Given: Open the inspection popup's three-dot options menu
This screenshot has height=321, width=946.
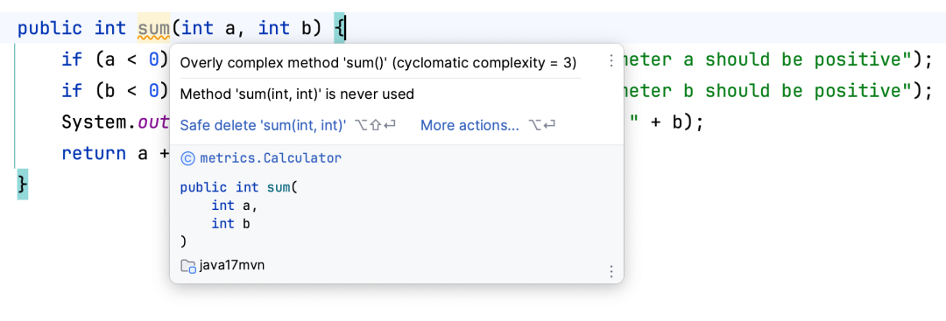Looking at the screenshot, I should coord(611,61).
